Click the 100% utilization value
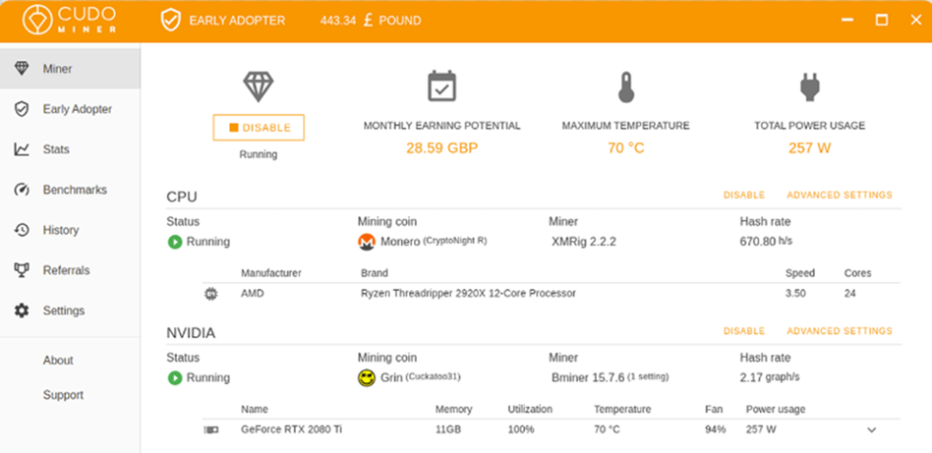The height and width of the screenshot is (453, 932). point(521,429)
